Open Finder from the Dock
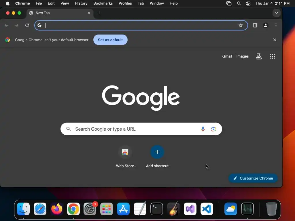295x221 pixels. (x=23, y=209)
